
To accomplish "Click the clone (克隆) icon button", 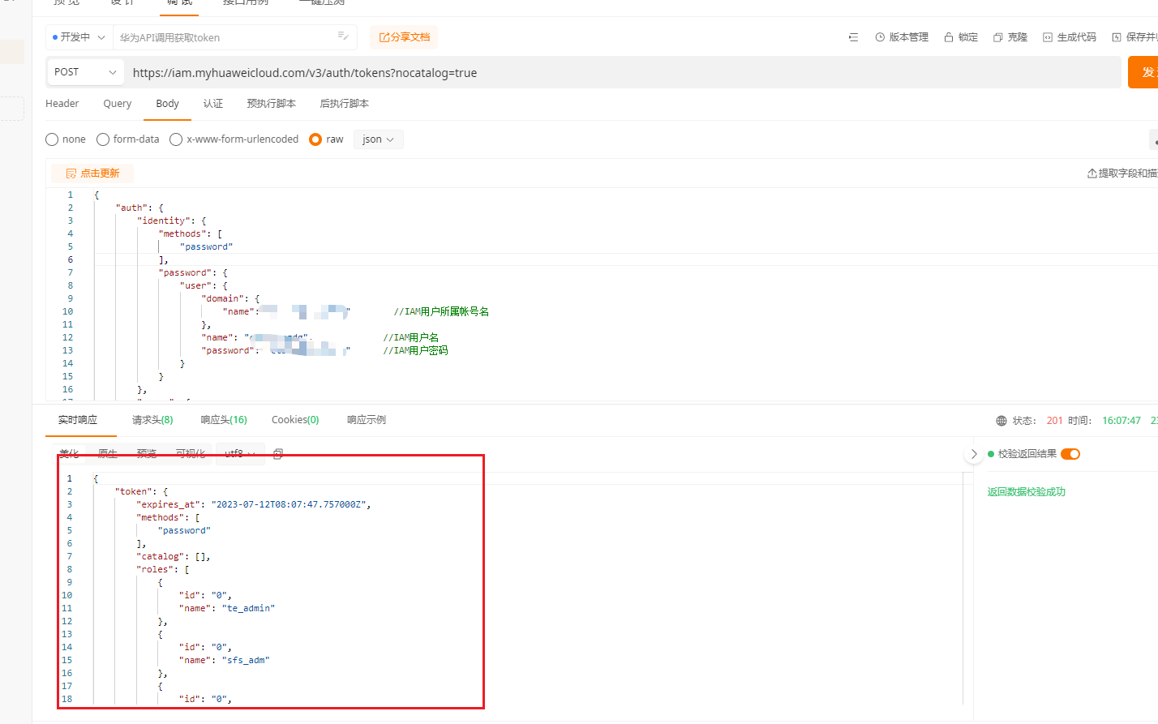I will 1010,37.
